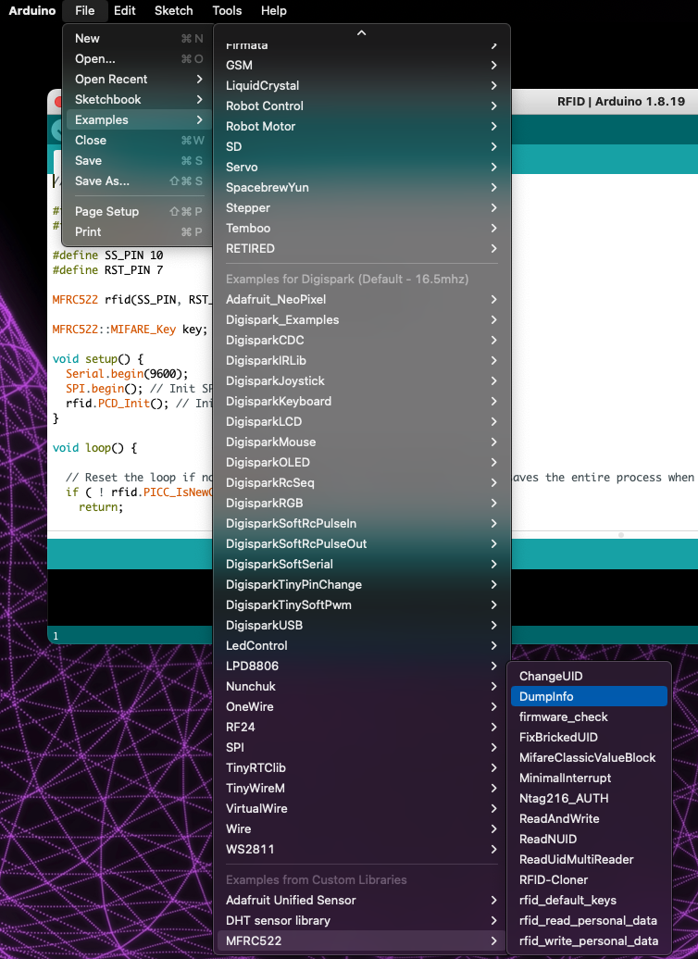Open the WS2811 examples submenu
This screenshot has height=959, width=698.
[361, 849]
